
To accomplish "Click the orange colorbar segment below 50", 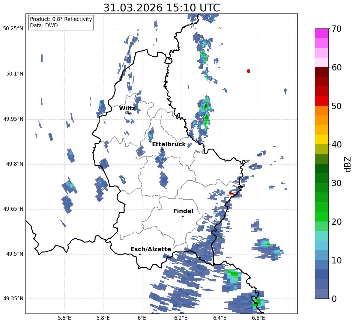I will tap(321, 111).
